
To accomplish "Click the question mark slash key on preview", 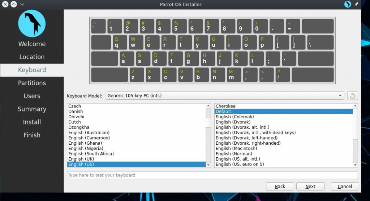I will point(283,75).
